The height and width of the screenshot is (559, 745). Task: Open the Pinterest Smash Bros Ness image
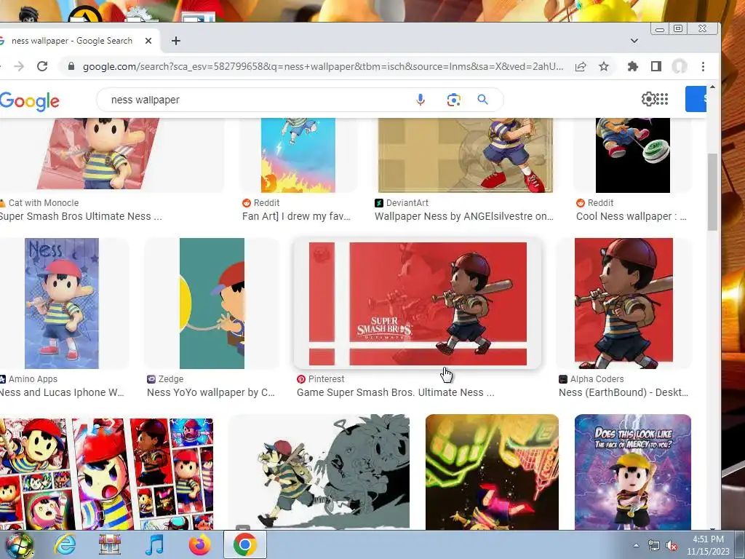click(x=418, y=304)
